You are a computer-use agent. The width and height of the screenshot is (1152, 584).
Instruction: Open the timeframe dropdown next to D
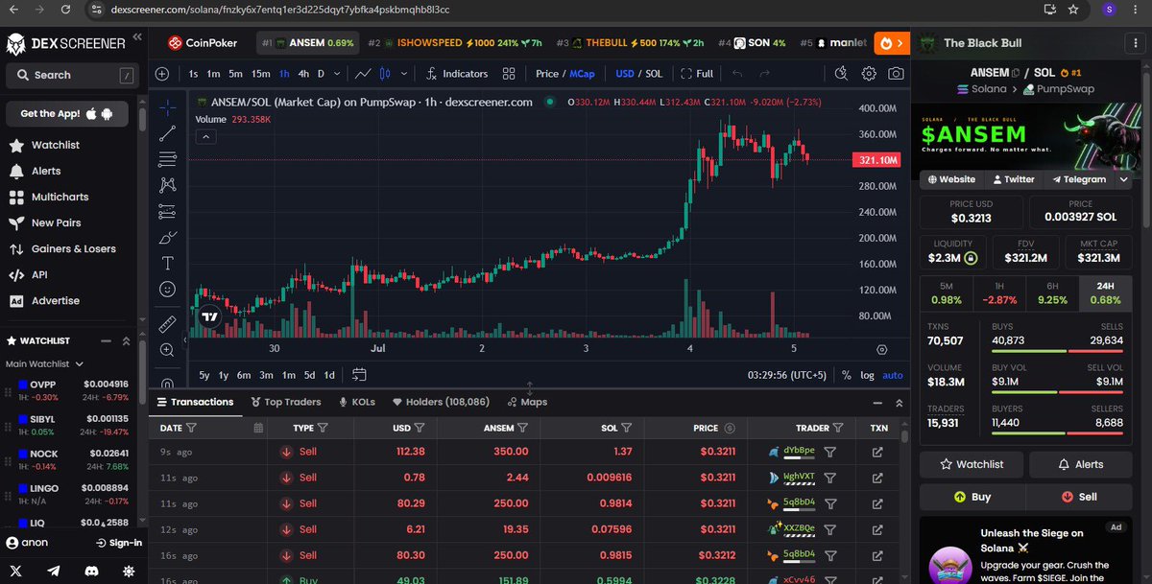point(339,74)
